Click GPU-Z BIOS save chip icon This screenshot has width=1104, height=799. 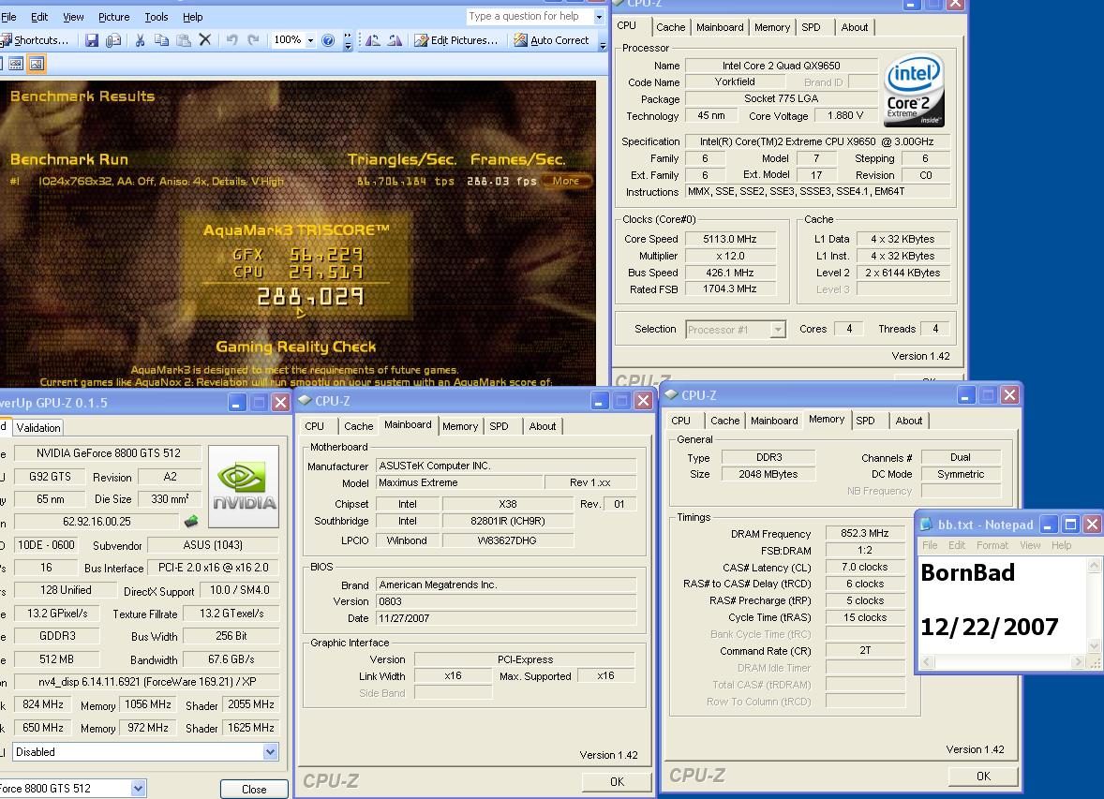pos(191,522)
